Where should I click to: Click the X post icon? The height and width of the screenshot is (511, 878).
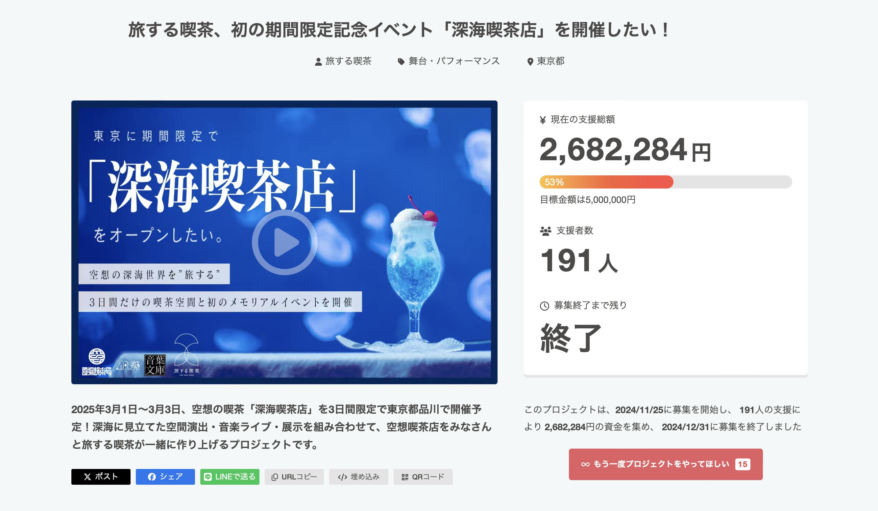coord(87,477)
